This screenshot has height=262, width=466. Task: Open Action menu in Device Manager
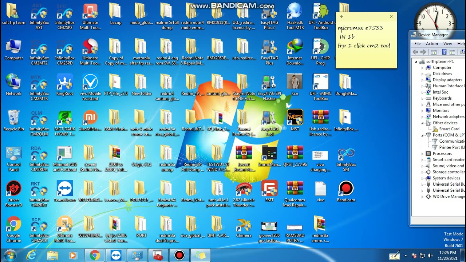coord(432,44)
